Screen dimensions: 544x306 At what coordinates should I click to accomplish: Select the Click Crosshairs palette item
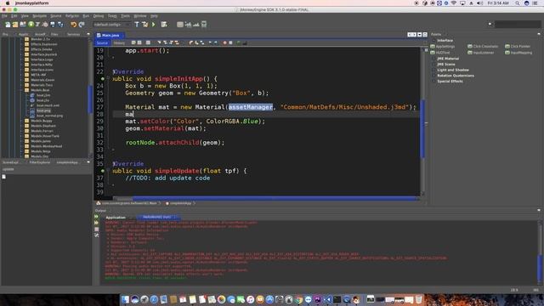[483, 46]
